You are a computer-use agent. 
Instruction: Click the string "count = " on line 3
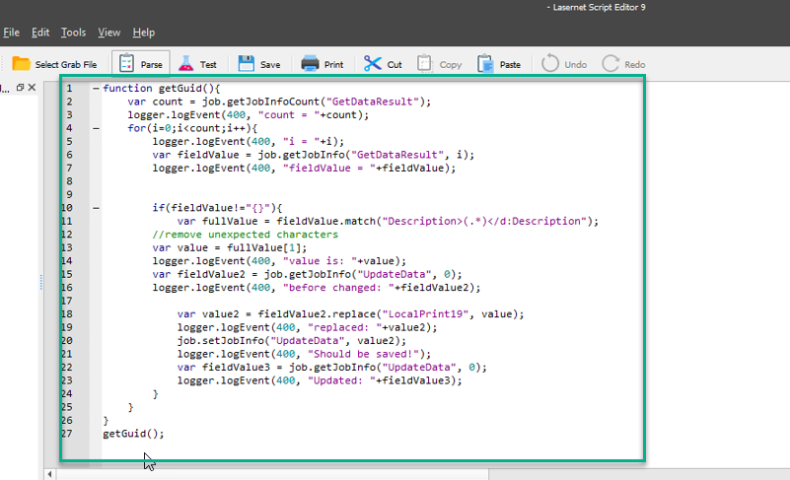(288, 115)
